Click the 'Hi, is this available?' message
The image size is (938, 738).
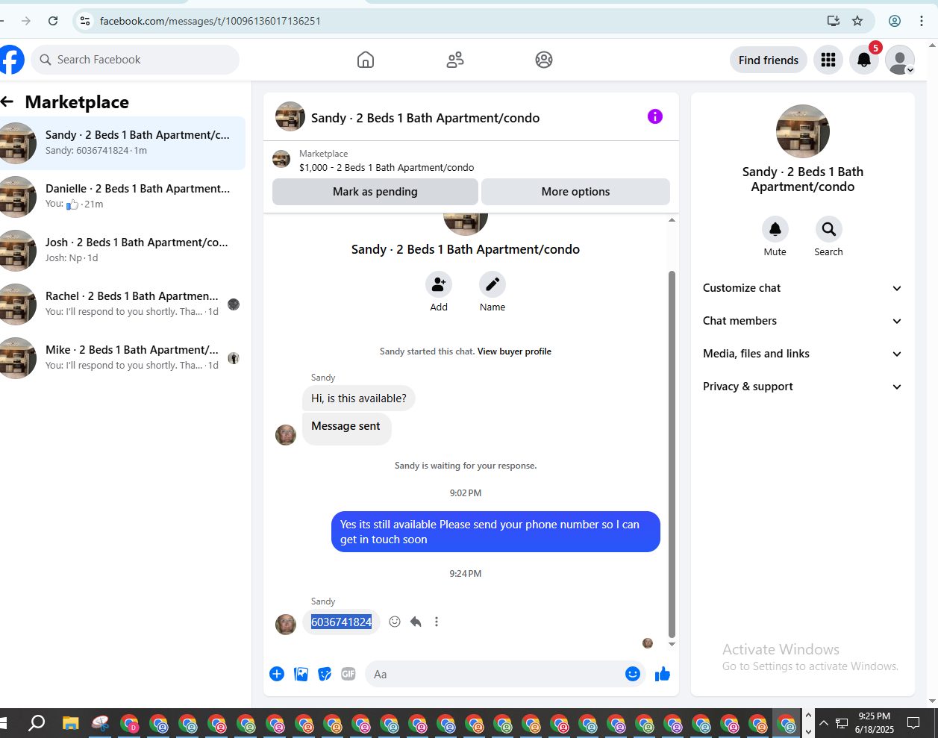point(359,398)
